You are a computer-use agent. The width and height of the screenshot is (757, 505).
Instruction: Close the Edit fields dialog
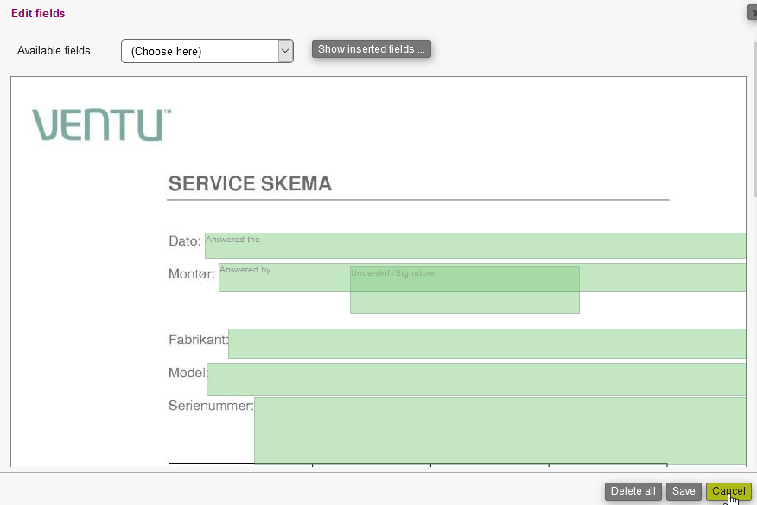point(753,13)
